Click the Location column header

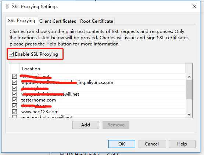(x=103, y=69)
